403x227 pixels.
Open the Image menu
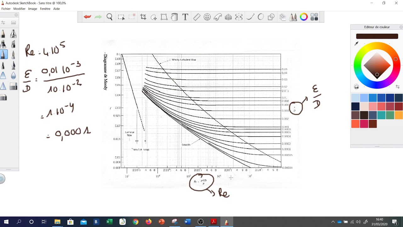[x=33, y=9]
